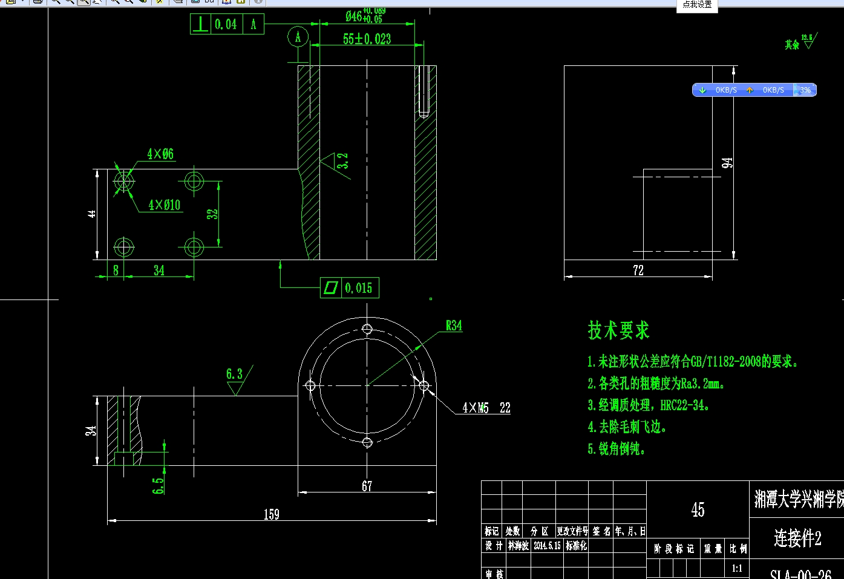
Task: Select the 67 width dimension
Action: (367, 486)
